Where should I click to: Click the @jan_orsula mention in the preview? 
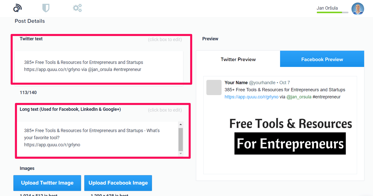coord(299,97)
